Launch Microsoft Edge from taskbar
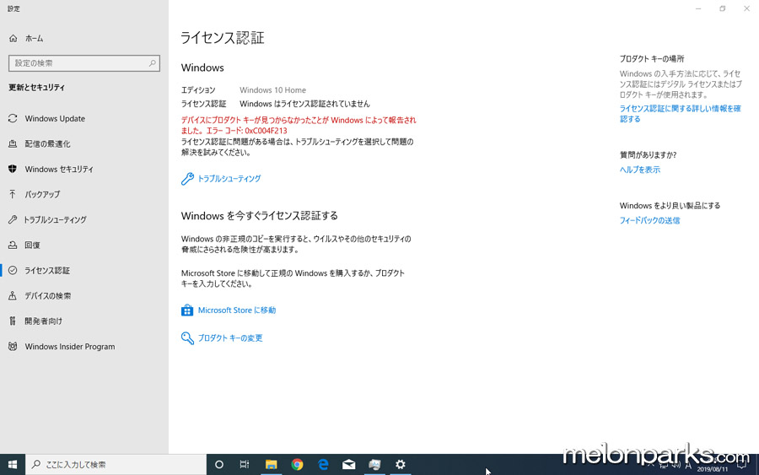This screenshot has height=475, width=759. click(323, 465)
